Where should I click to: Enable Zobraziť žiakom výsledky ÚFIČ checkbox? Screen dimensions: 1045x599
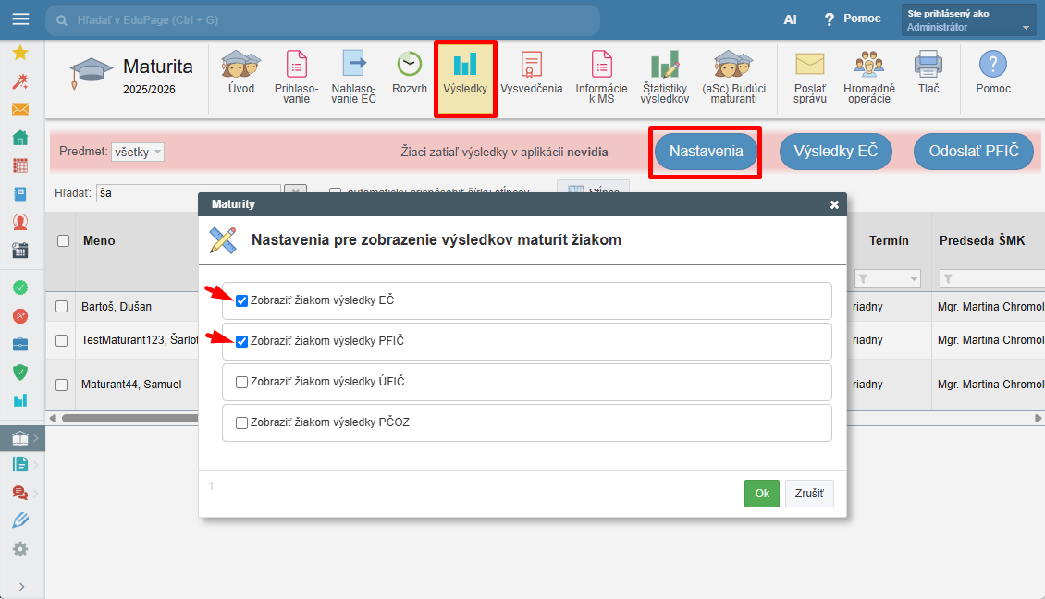pyautogui.click(x=242, y=382)
